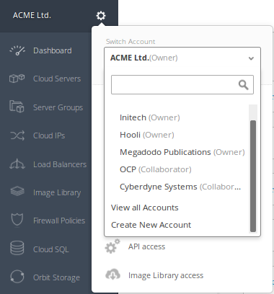This screenshot has height=294, width=274.
Task: Click the magnifier icon in account search
Action: (243, 85)
